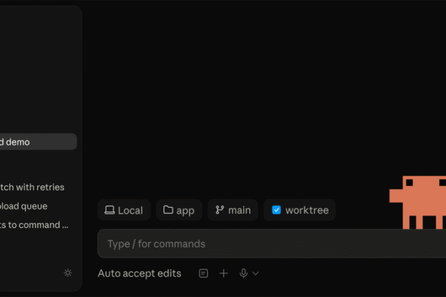Click the laptop icon on the Local chip

[x=109, y=210]
